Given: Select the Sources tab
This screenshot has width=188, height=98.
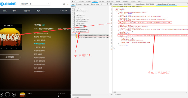Looking at the screenshot, I should [x=95, y=1].
